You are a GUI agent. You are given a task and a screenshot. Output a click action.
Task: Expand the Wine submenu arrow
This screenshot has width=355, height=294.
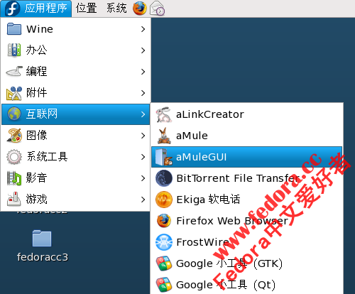[143, 29]
